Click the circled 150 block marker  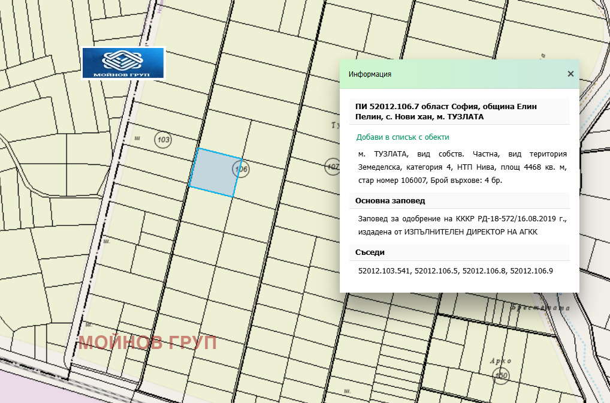tap(501, 375)
